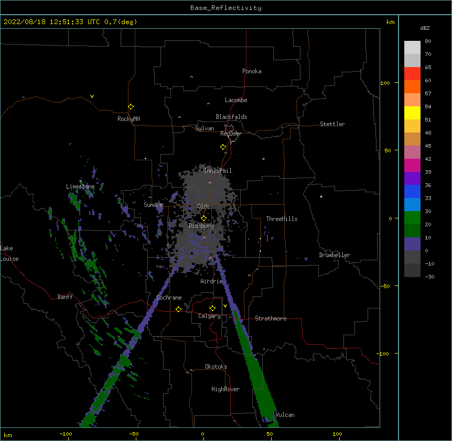Click the Strathmore label
Image resolution: width=452 pixels, height=441 pixels.
[x=271, y=318]
